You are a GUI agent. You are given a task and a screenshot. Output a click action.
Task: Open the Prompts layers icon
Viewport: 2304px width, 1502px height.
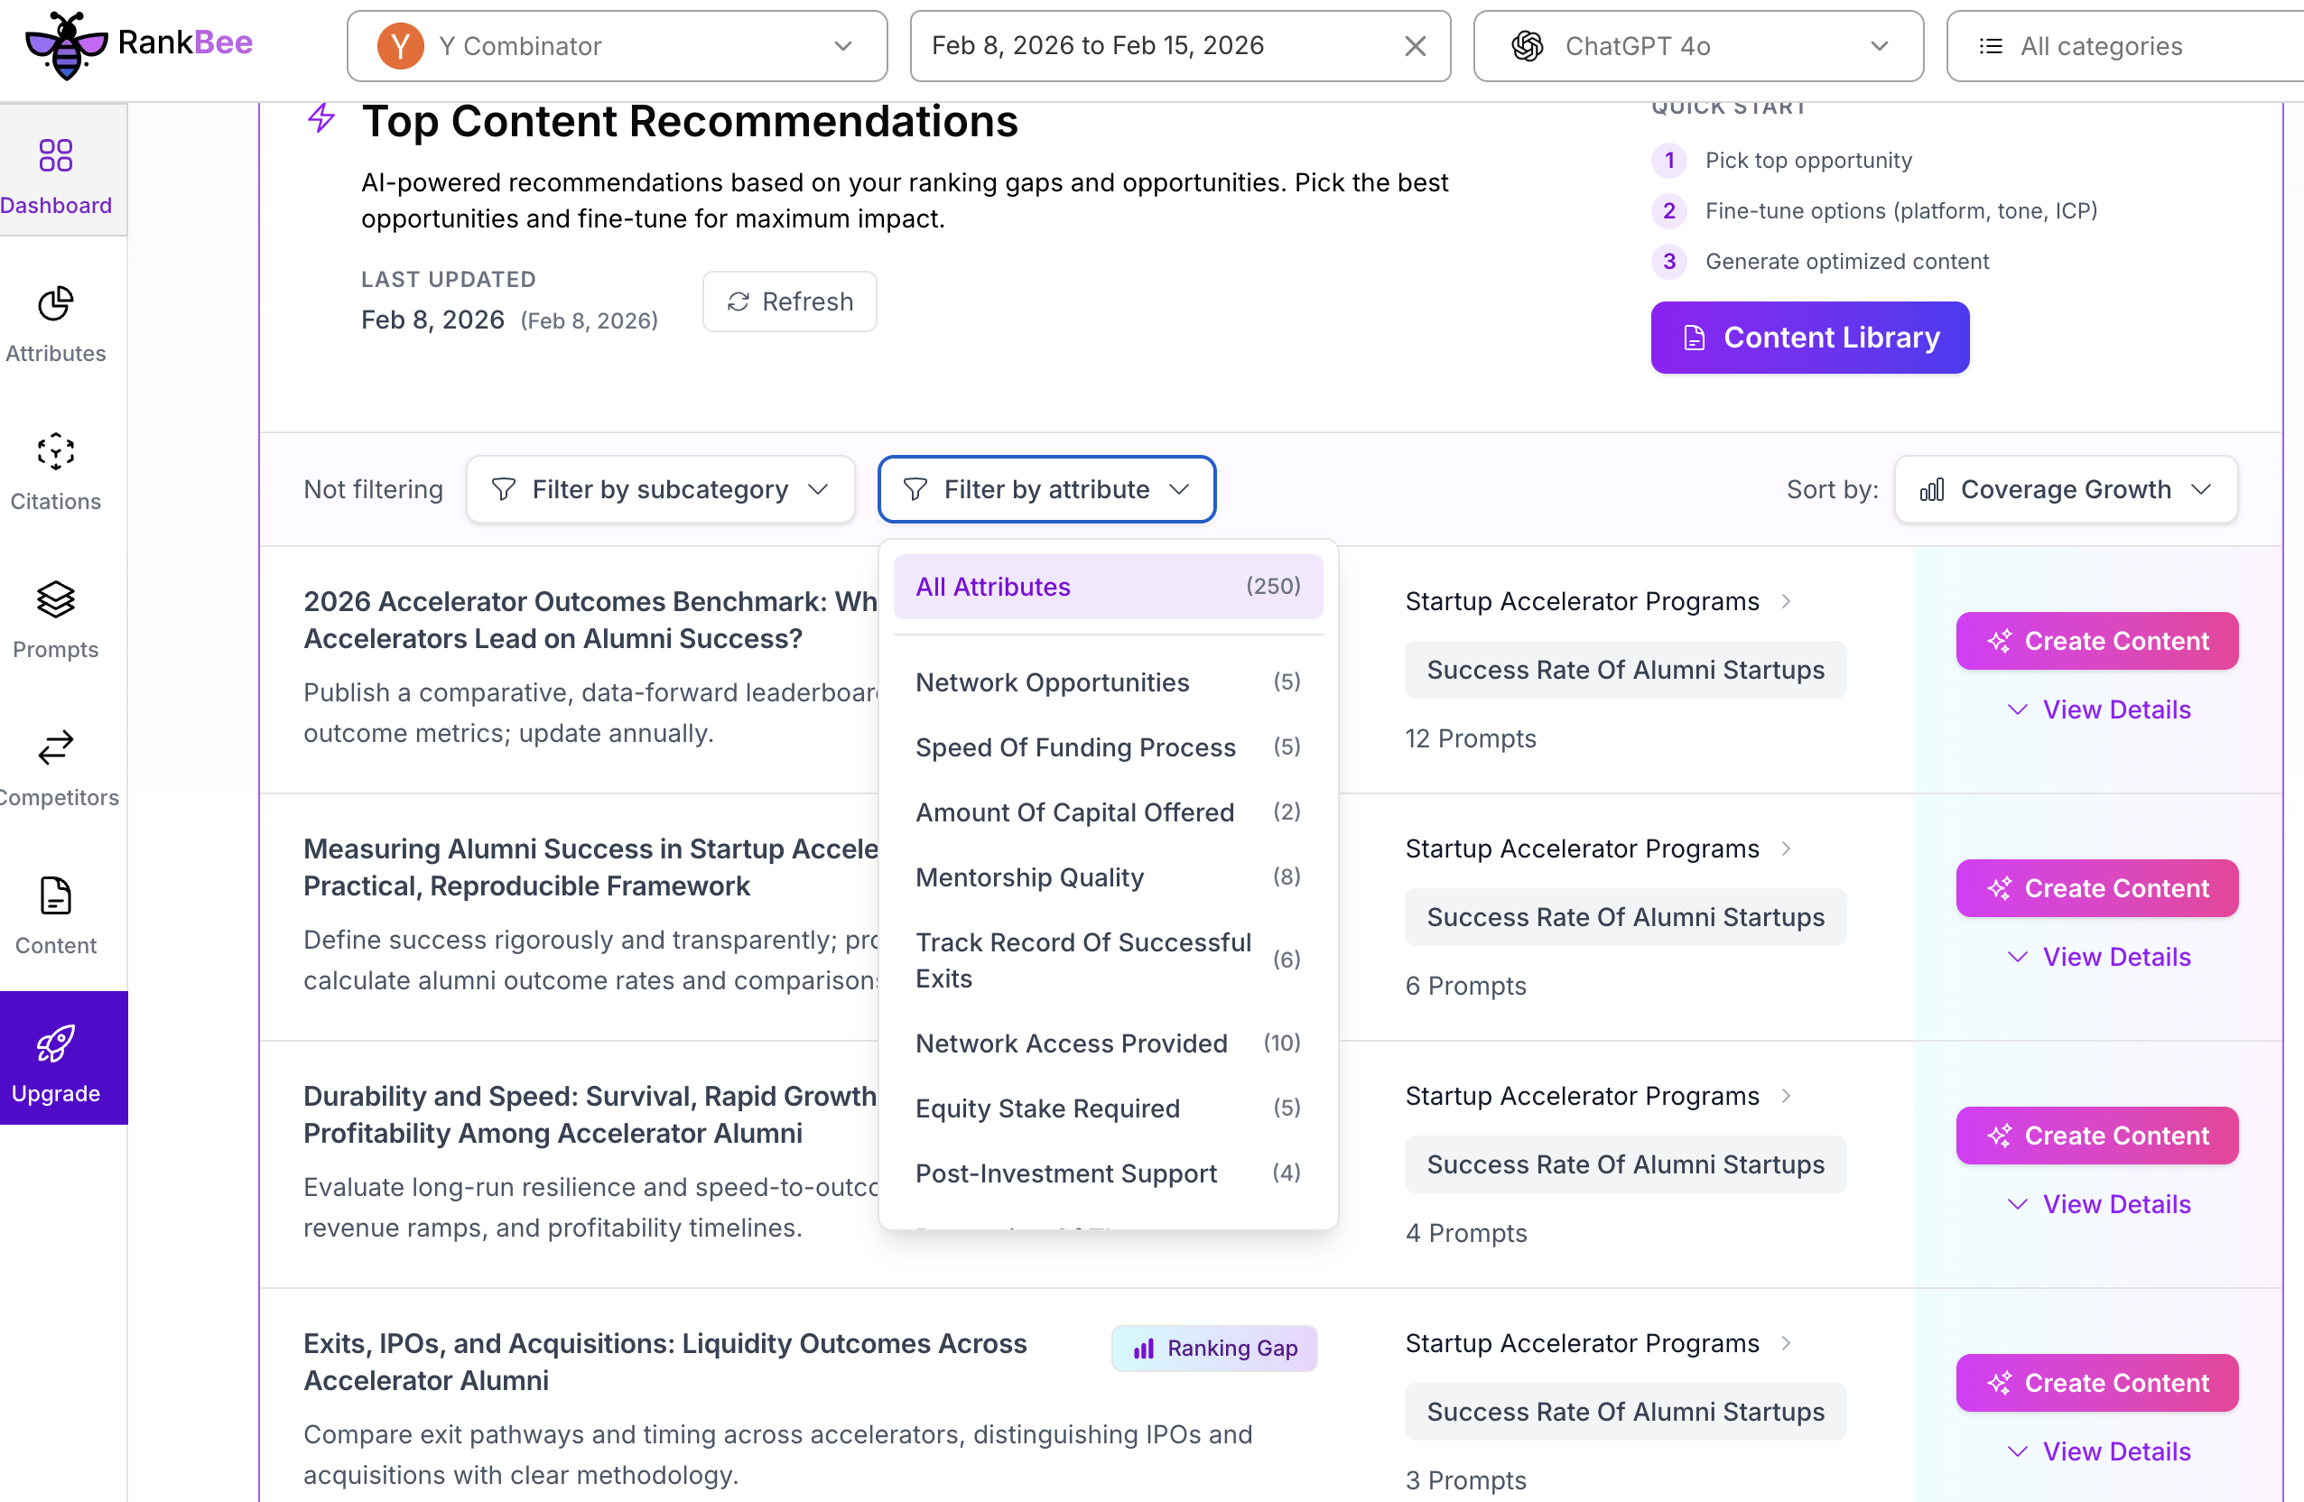pyautogui.click(x=55, y=600)
